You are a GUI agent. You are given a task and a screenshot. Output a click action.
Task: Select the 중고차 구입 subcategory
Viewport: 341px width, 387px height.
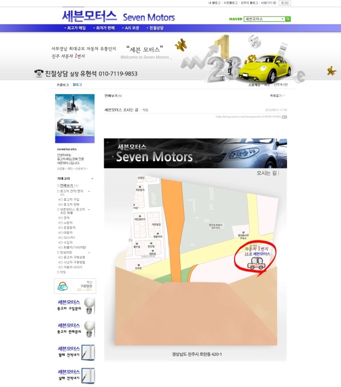click(x=71, y=199)
